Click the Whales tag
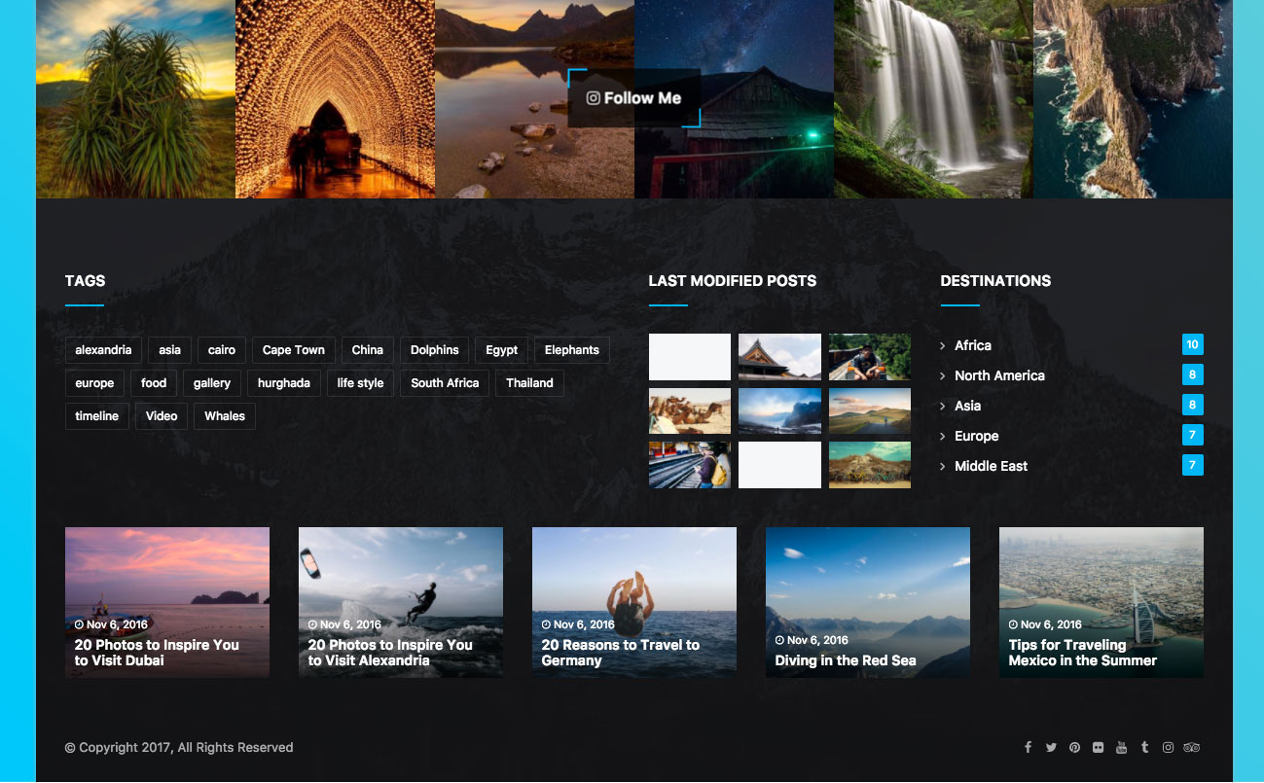 coord(225,416)
